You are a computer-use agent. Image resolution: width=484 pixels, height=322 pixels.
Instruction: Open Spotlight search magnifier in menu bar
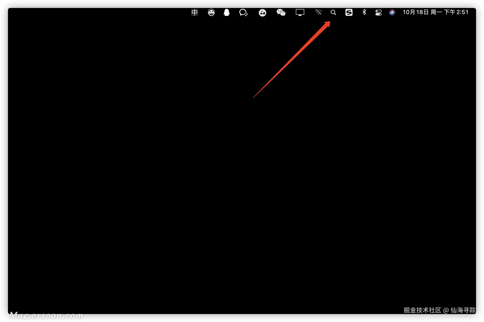coord(333,12)
